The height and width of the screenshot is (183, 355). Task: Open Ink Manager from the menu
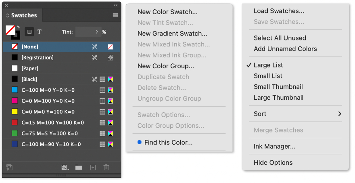click(274, 146)
